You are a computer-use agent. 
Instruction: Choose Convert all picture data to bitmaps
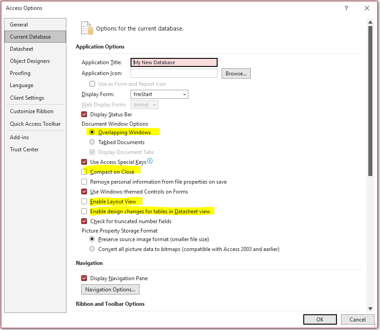[x=92, y=249]
